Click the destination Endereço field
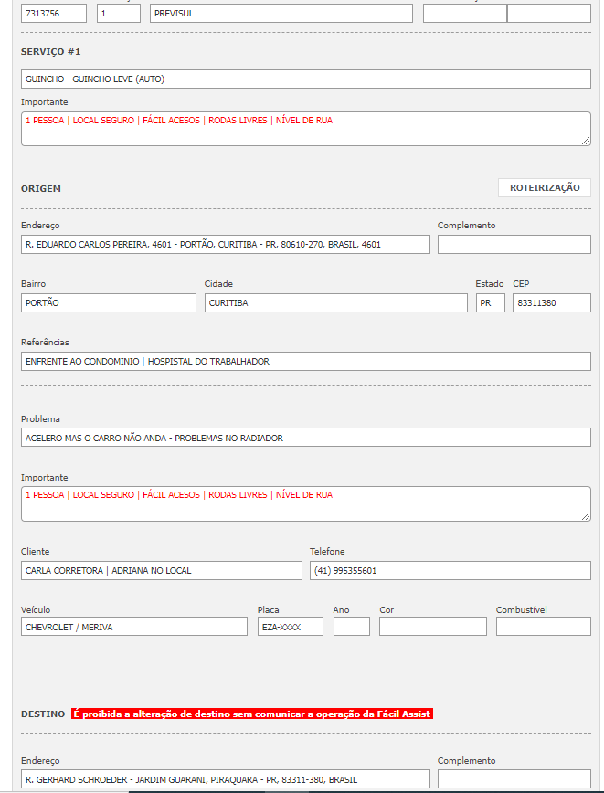The width and height of the screenshot is (604, 793). [225, 778]
